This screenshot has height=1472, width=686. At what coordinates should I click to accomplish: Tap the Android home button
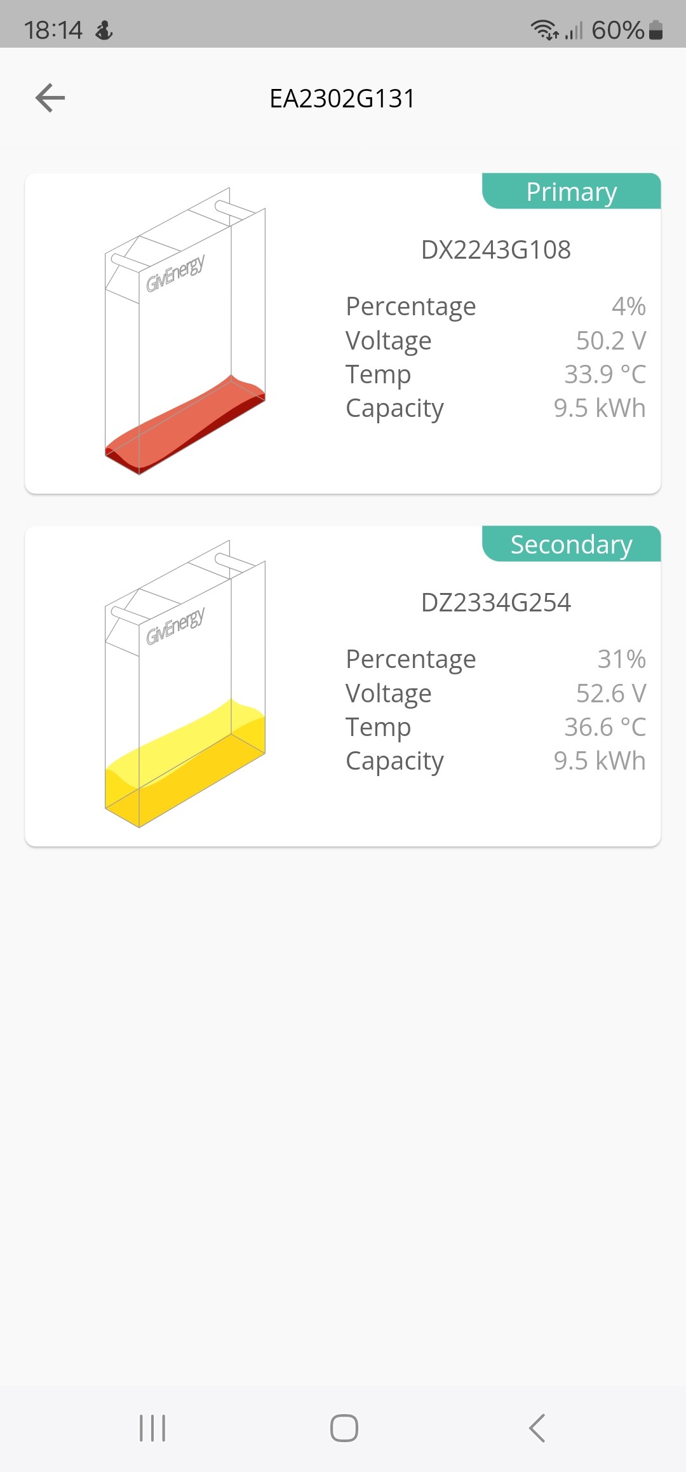[344, 1428]
